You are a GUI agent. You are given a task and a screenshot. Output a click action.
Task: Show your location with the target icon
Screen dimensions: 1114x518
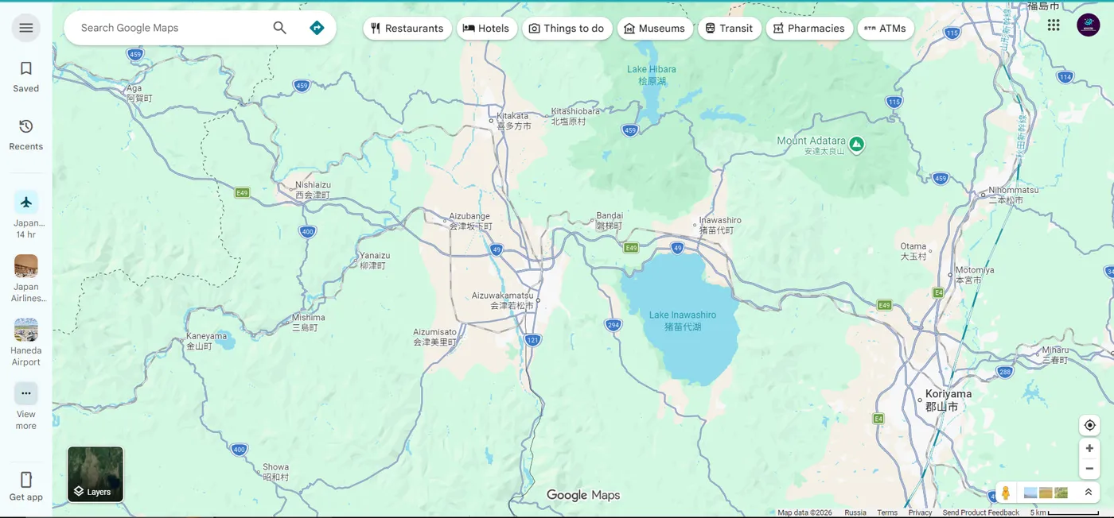pos(1090,425)
